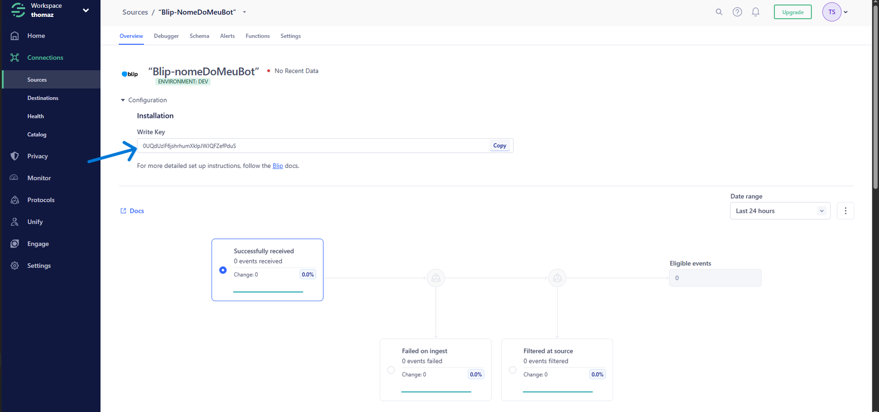
Task: Click the "0 events failed" text
Action: pyautogui.click(x=422, y=361)
